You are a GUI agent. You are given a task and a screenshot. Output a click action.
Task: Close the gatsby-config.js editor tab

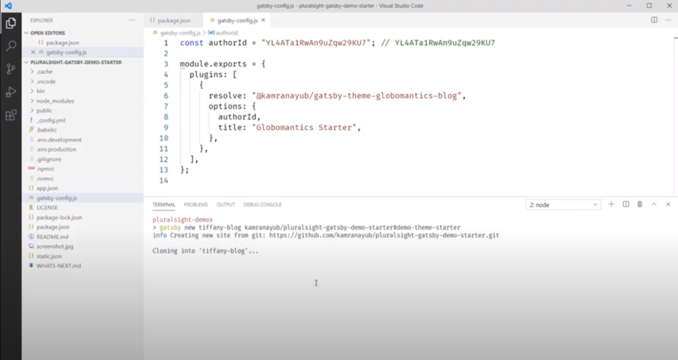click(263, 20)
